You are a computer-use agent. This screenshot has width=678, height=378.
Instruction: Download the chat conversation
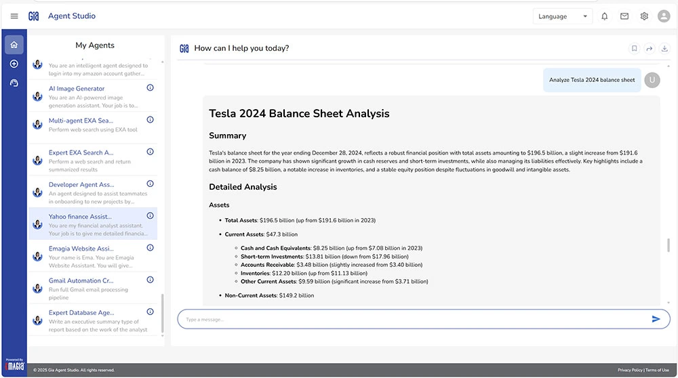pos(664,48)
